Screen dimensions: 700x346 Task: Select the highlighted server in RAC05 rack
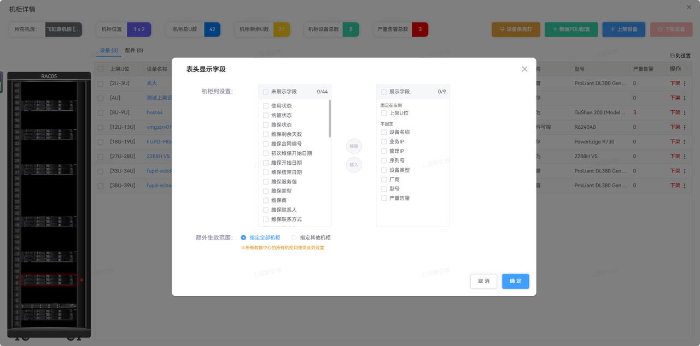click(x=48, y=279)
